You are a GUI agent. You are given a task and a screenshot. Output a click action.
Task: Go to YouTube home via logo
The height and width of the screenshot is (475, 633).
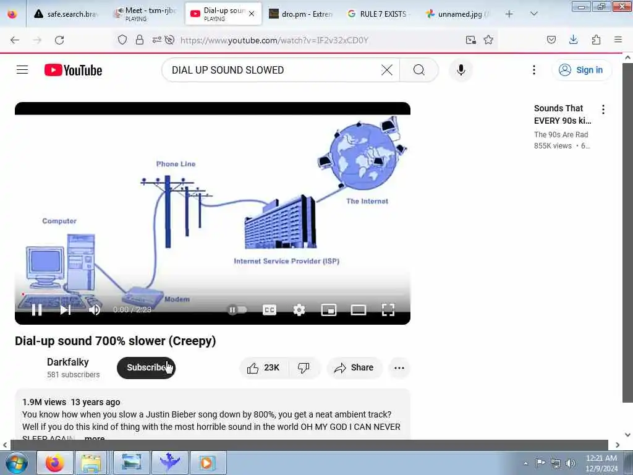pyautogui.click(x=73, y=70)
